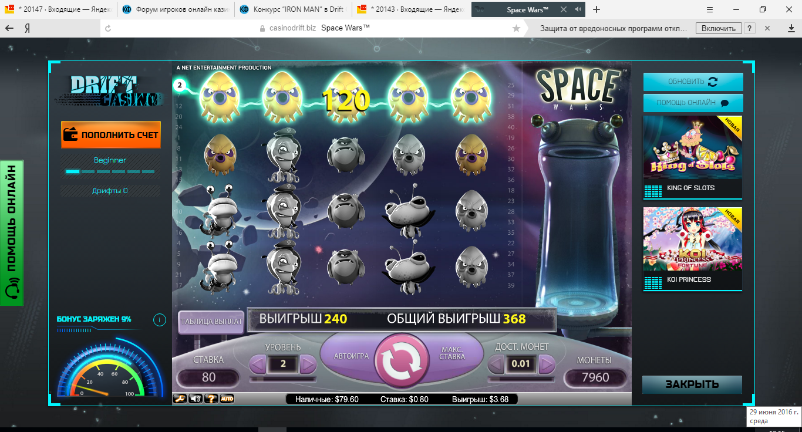802x432 pixels.
Task: Mute the game sound speaker icon
Action: click(x=196, y=399)
